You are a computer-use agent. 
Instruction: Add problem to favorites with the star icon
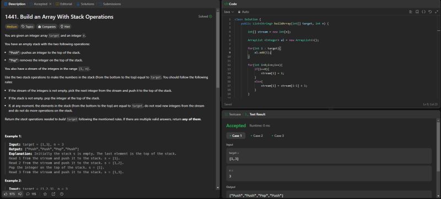[x=45, y=194]
